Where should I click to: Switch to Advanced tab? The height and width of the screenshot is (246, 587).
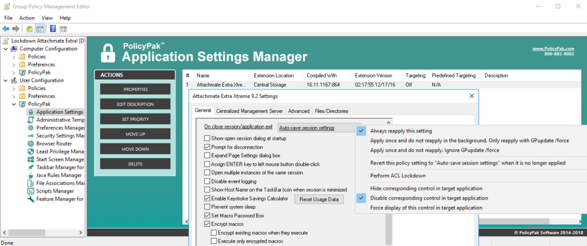pyautogui.click(x=299, y=111)
